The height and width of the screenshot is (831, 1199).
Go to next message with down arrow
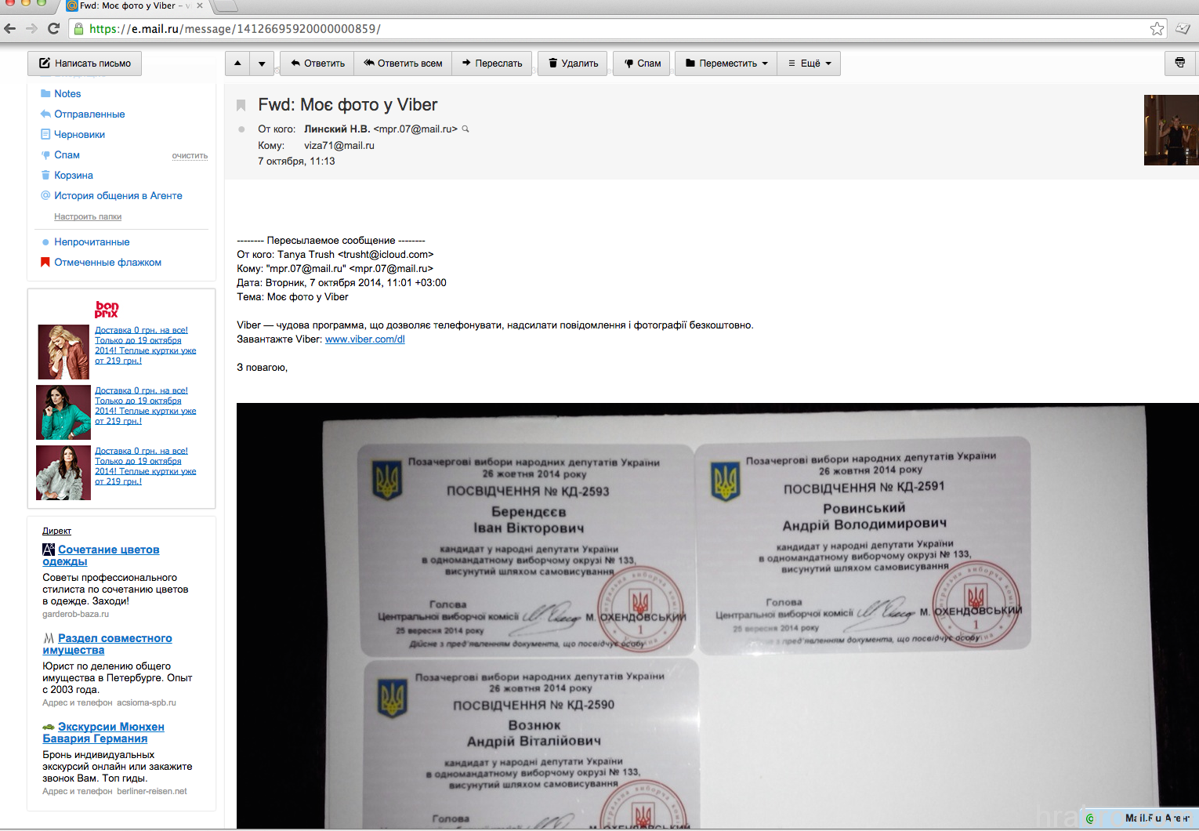pos(262,64)
